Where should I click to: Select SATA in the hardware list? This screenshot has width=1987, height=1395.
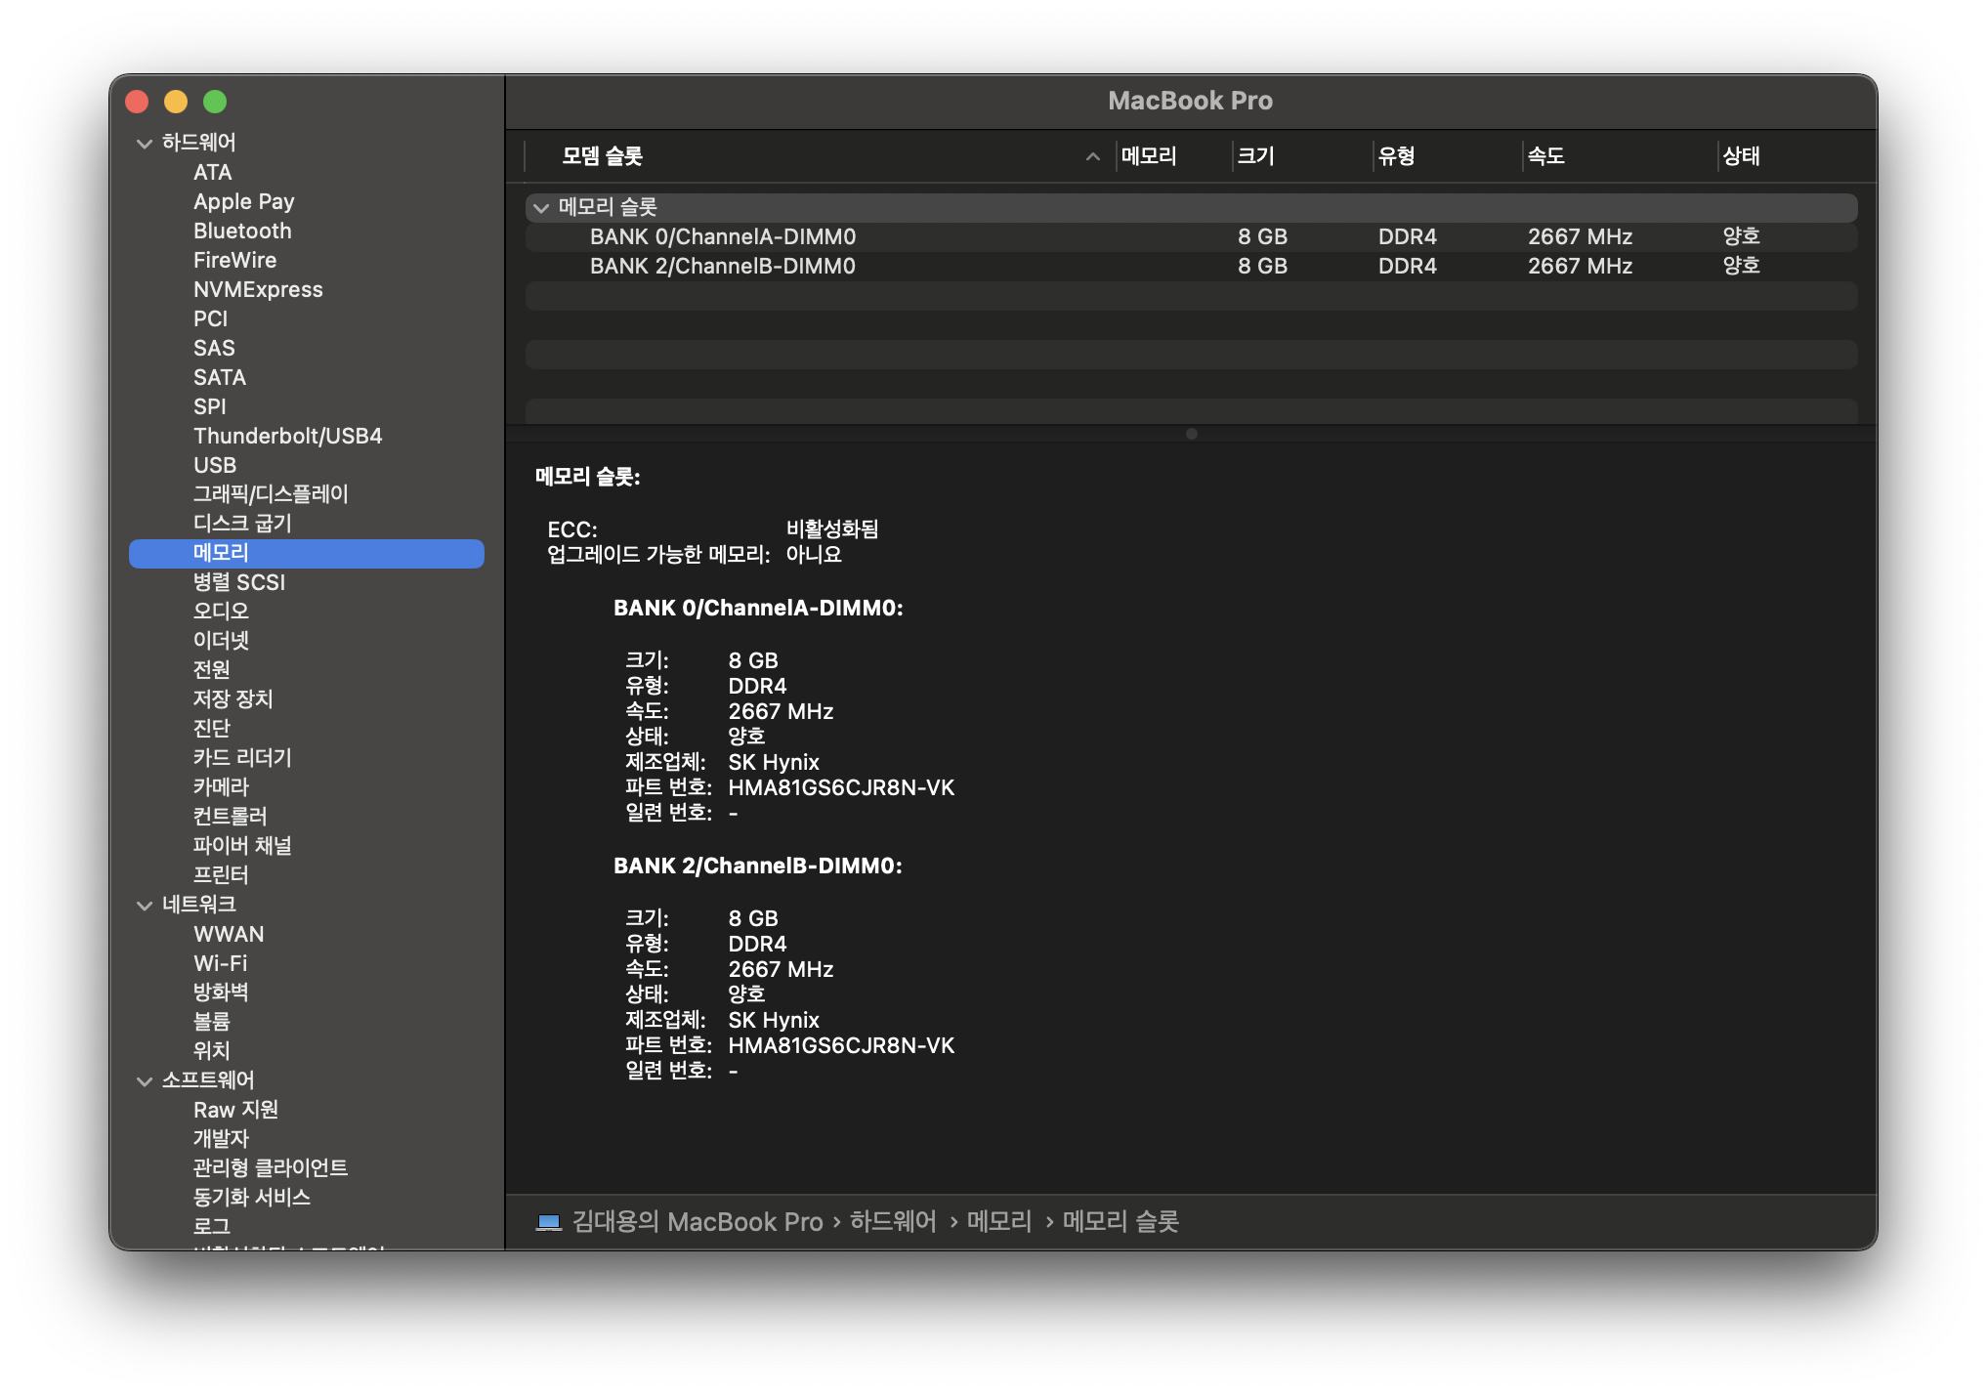pyautogui.click(x=220, y=378)
